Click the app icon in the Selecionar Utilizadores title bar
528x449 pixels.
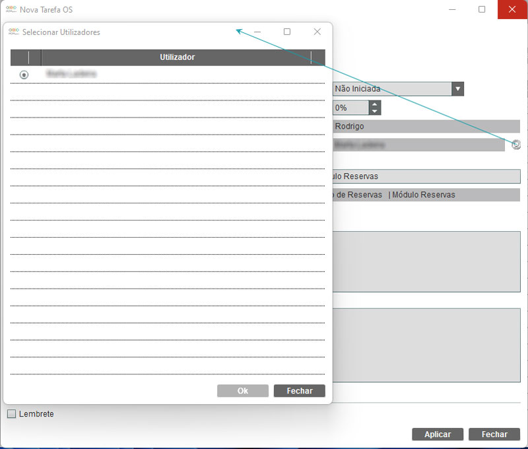13,32
